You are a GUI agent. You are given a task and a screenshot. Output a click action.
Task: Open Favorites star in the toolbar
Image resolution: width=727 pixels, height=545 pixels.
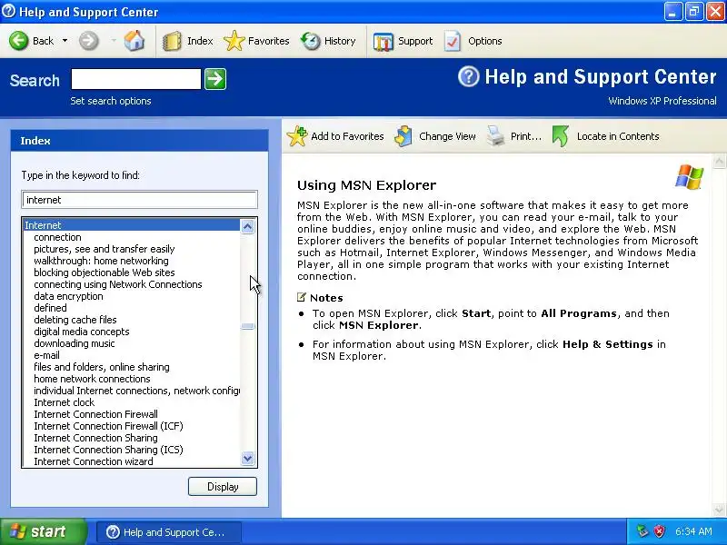click(234, 41)
